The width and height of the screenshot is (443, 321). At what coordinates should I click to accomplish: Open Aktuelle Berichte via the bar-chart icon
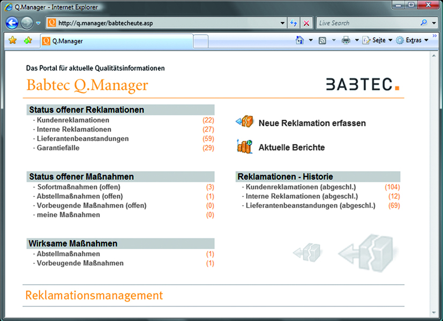pyautogui.click(x=244, y=146)
